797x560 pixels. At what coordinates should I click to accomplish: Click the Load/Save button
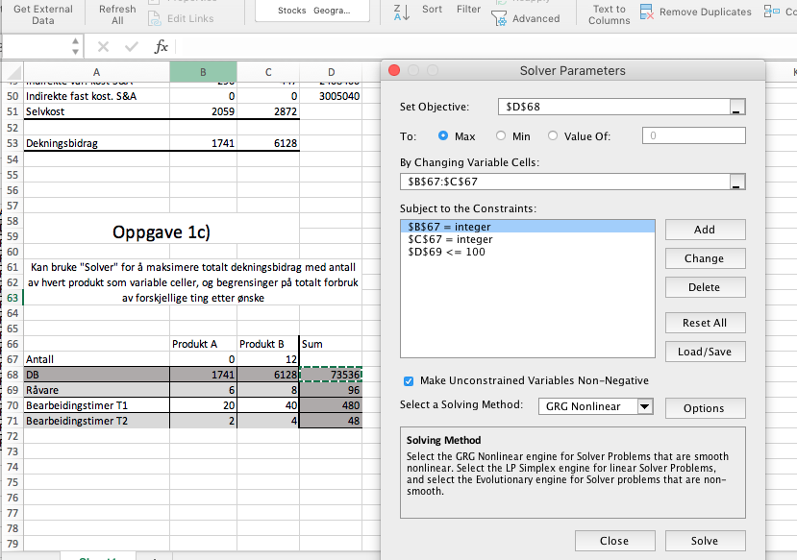705,352
